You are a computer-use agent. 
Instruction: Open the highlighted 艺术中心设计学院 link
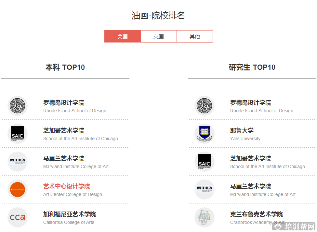(x=67, y=186)
